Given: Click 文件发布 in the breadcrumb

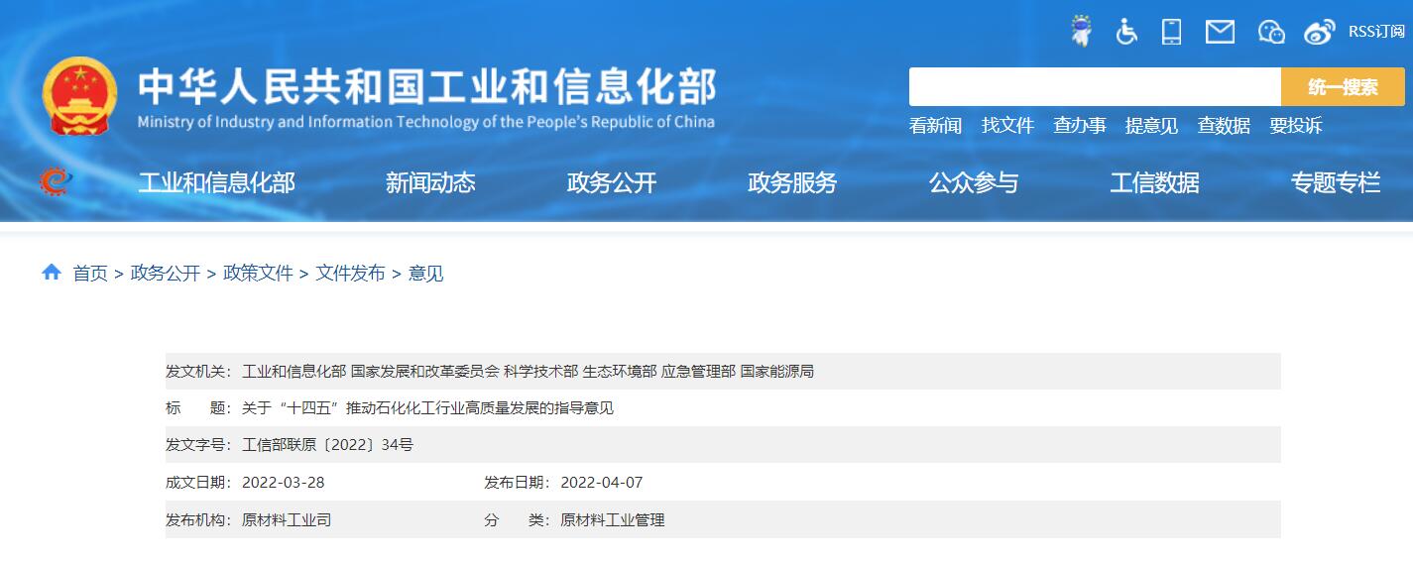Looking at the screenshot, I should (350, 274).
